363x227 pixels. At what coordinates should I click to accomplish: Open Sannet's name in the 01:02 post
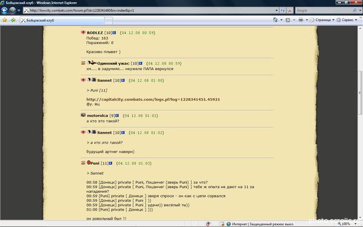(105, 133)
